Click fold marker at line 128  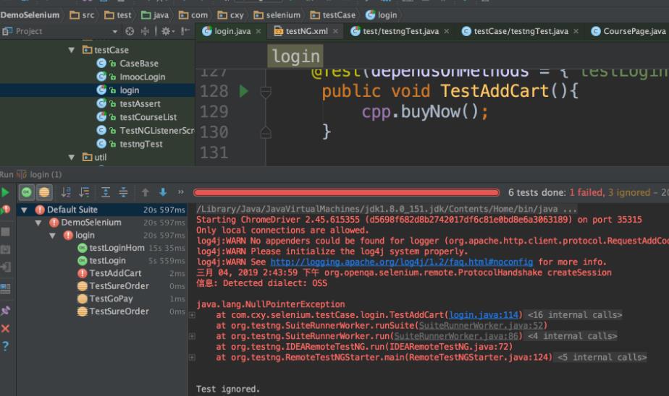tap(266, 92)
